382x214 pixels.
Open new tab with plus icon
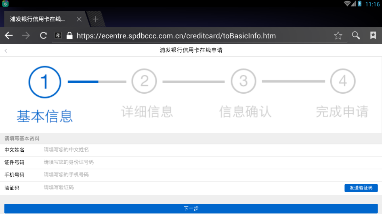[95, 19]
